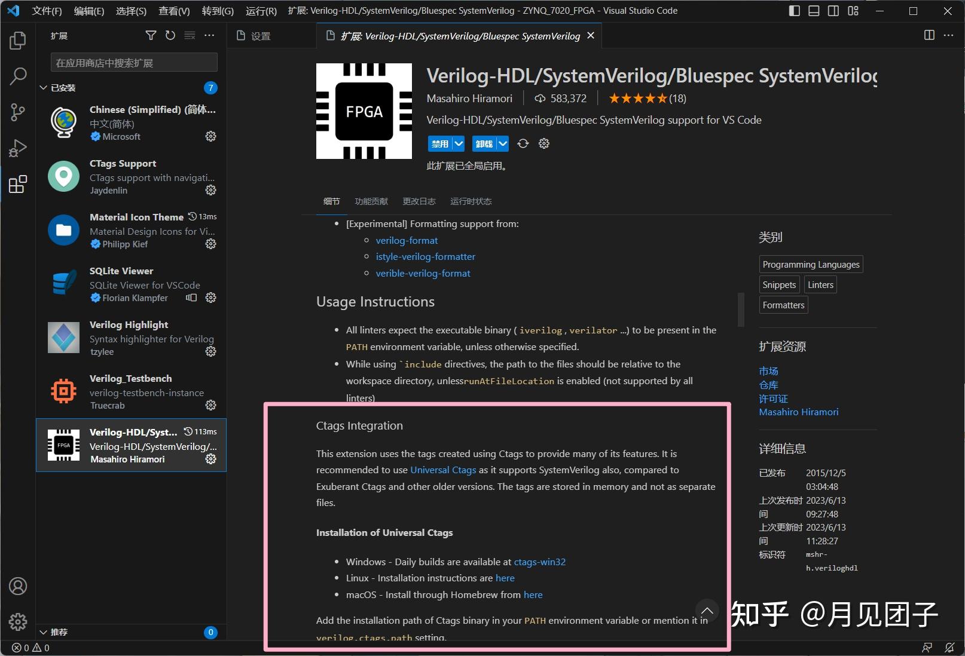Collapse the 已安装 extensions section

coord(42,87)
